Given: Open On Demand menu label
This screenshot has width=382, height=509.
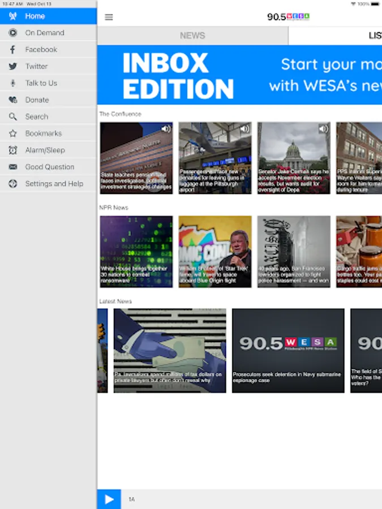Looking at the screenshot, I should click(45, 33).
